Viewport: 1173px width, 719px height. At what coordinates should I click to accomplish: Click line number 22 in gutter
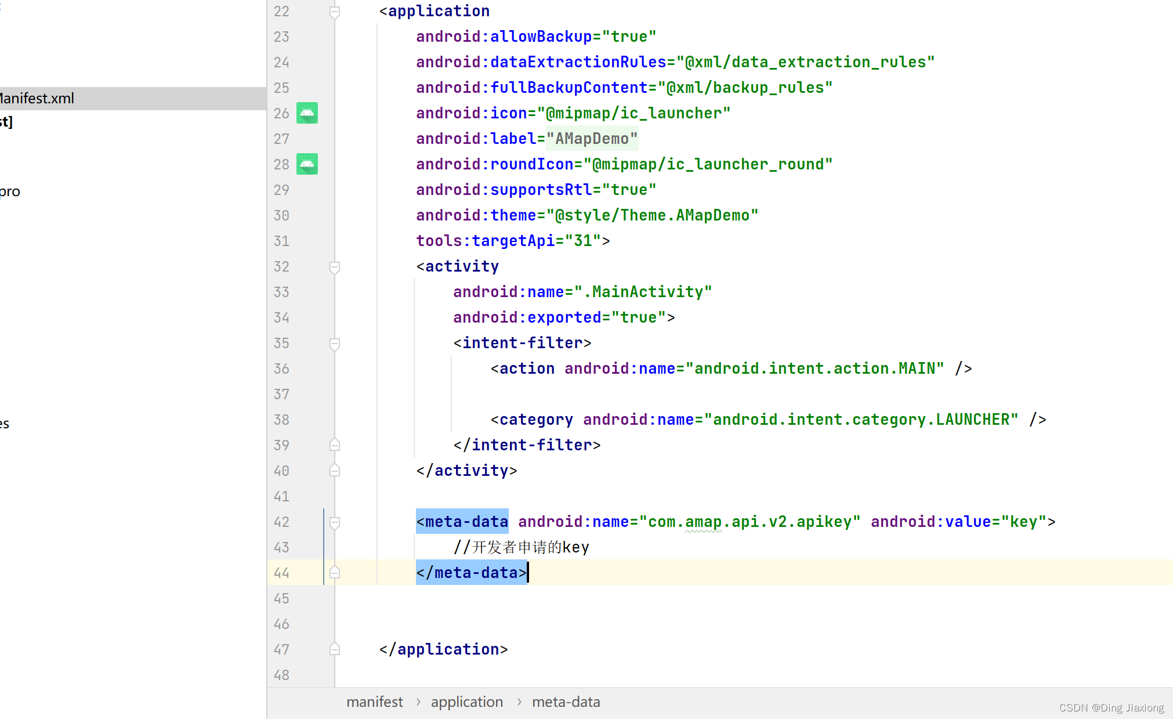click(x=281, y=12)
